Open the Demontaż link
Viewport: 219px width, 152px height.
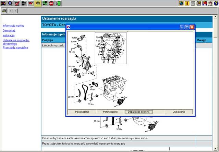(x=9, y=30)
